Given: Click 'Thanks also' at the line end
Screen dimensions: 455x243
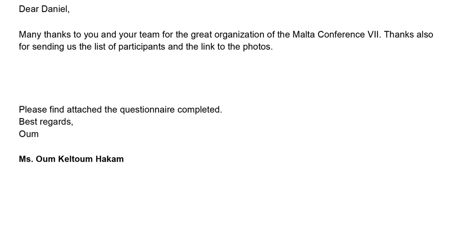Looking at the screenshot, I should tap(409, 34).
